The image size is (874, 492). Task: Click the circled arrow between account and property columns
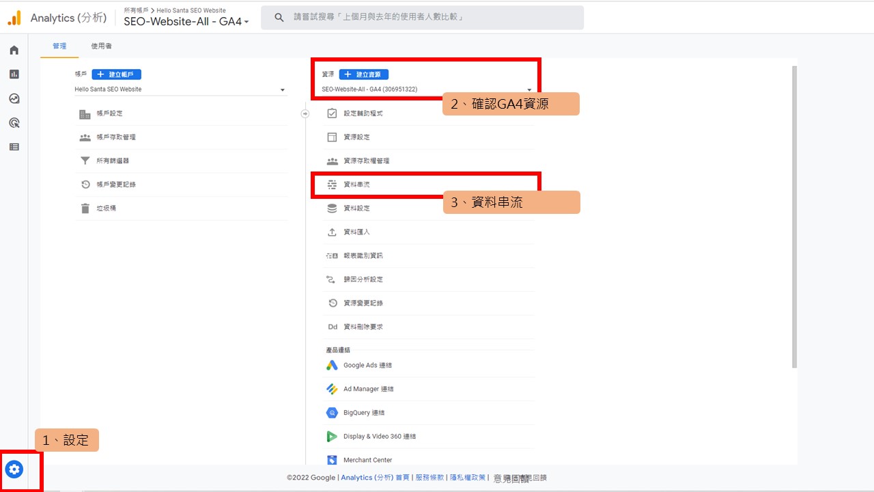point(305,114)
